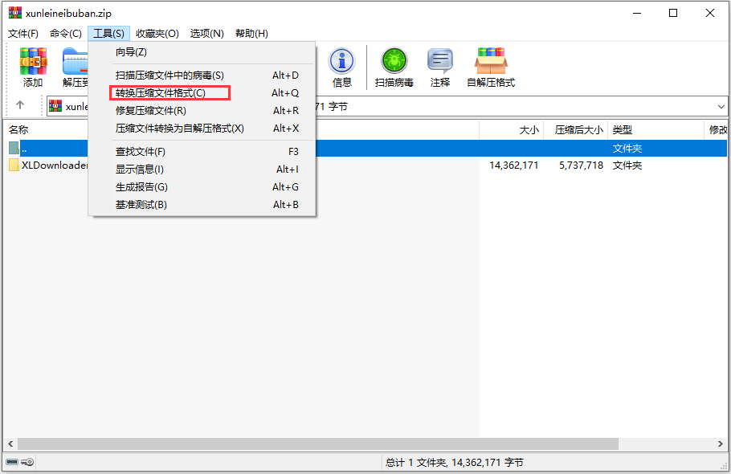Select Generate report (生成报告) menu entry
The width and height of the screenshot is (731, 474).
pos(202,187)
